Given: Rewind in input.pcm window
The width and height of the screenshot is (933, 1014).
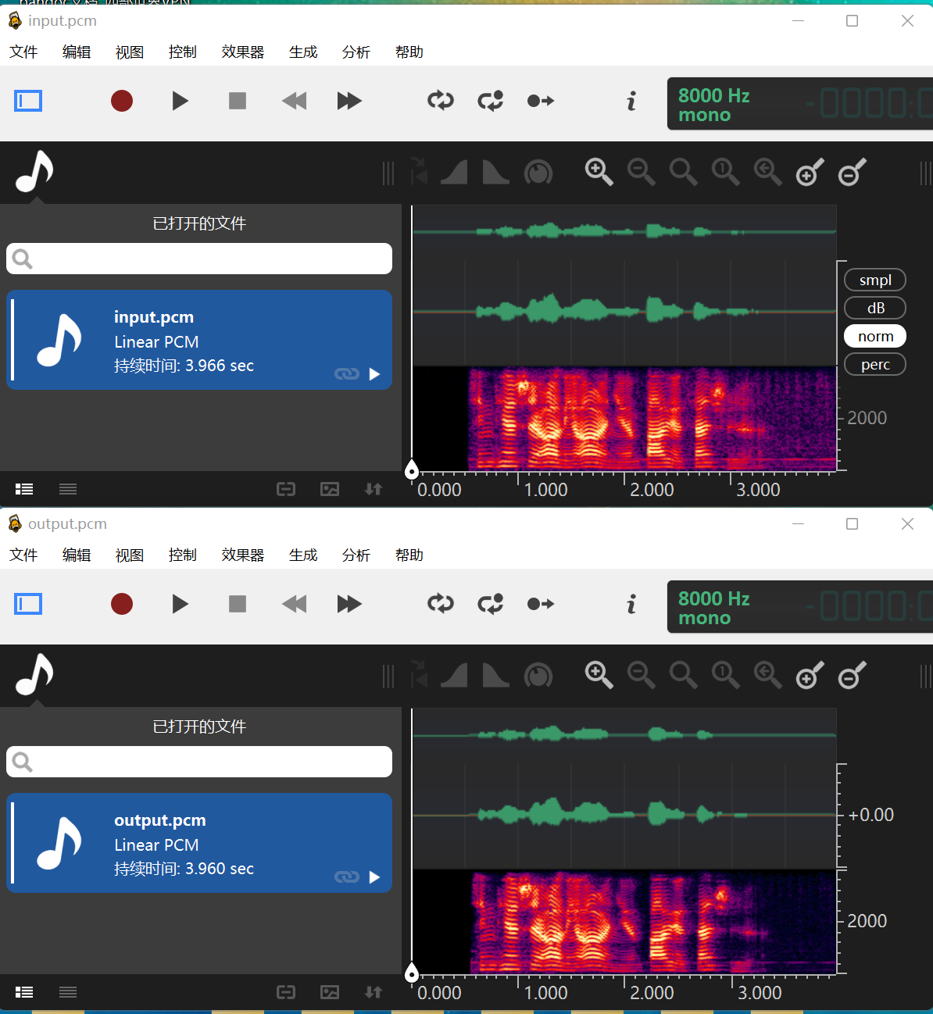Looking at the screenshot, I should click(295, 101).
